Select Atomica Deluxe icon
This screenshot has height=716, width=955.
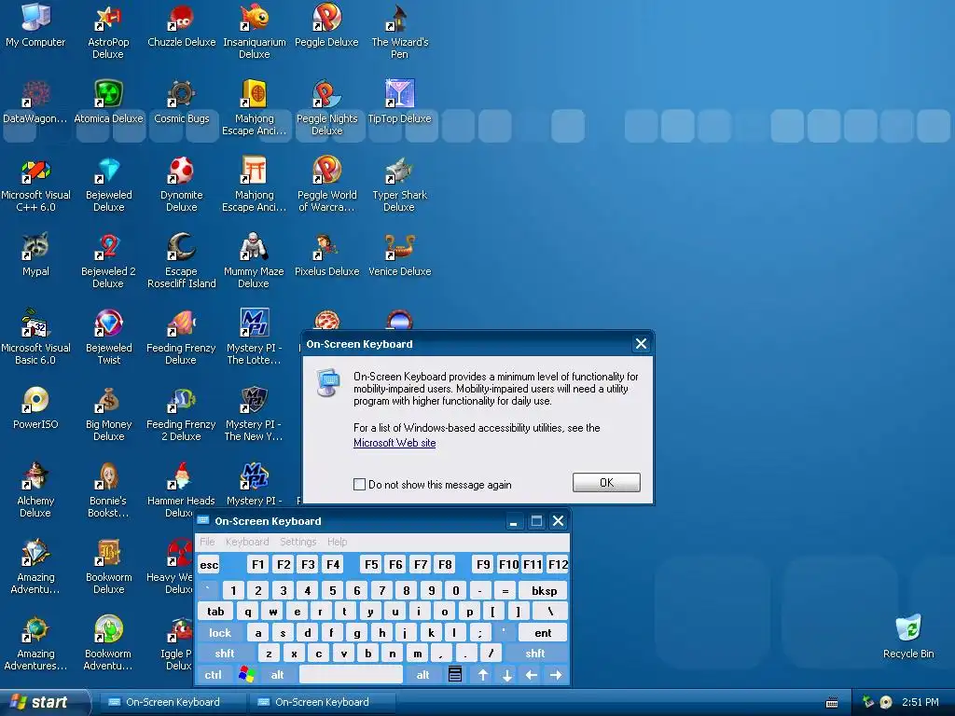click(108, 103)
